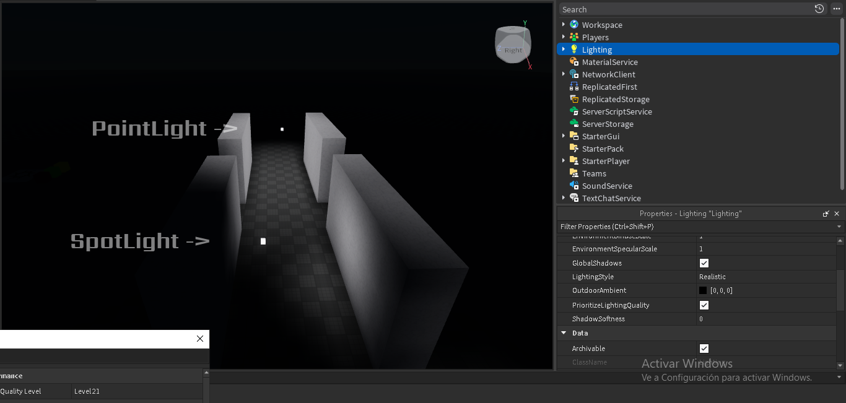This screenshot has height=403, width=846.
Task: Click the SoundService icon
Action: 574,186
